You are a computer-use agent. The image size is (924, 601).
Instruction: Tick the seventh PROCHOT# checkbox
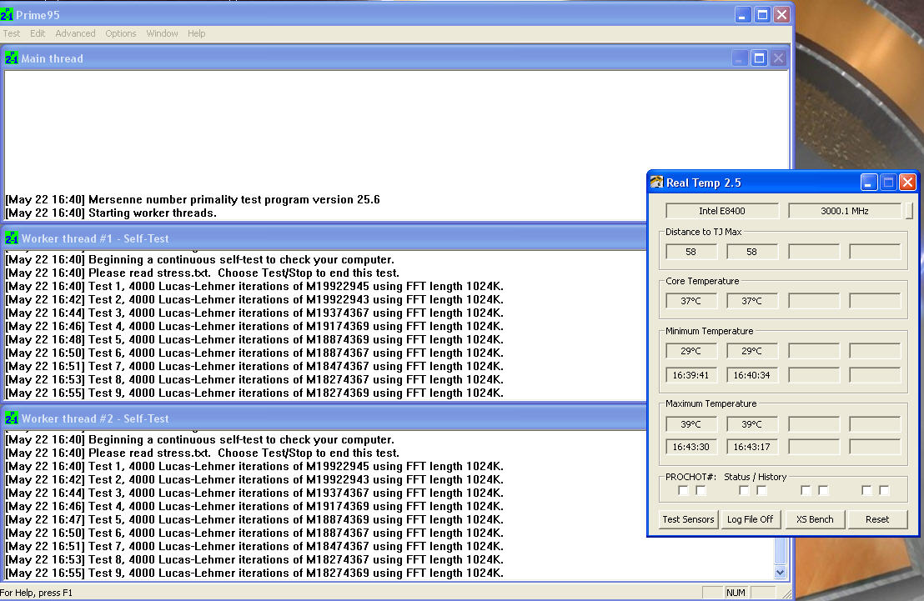coord(866,490)
